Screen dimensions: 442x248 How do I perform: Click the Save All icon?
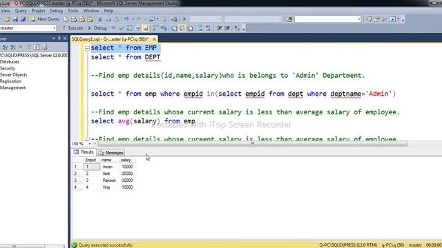(23, 19)
